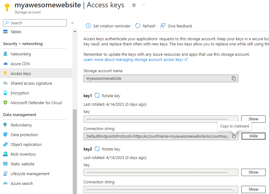
Task: Open Azure CDN menu item
Action: pyautogui.click(x=20, y=64)
